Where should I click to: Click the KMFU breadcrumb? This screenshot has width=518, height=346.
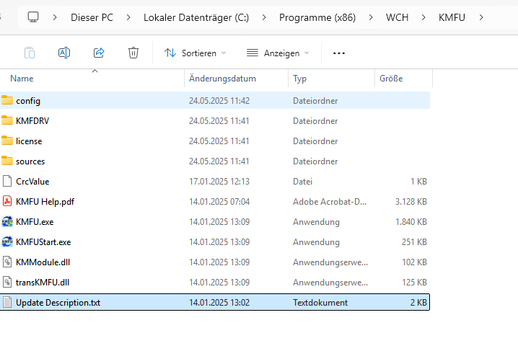(452, 17)
